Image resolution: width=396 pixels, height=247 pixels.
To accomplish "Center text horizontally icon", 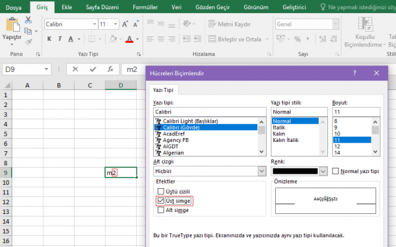I will click(x=161, y=39).
